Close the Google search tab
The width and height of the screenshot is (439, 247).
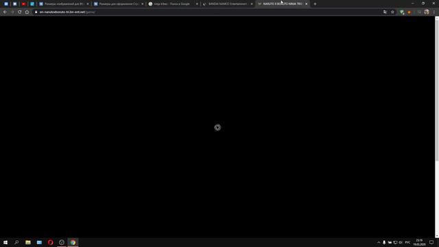(197, 4)
